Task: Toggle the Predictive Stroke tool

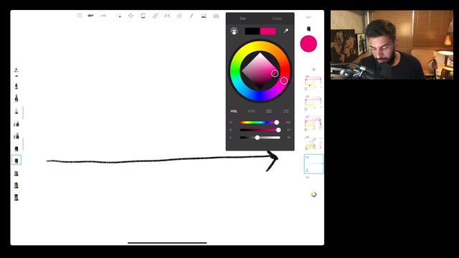Action: click(191, 16)
